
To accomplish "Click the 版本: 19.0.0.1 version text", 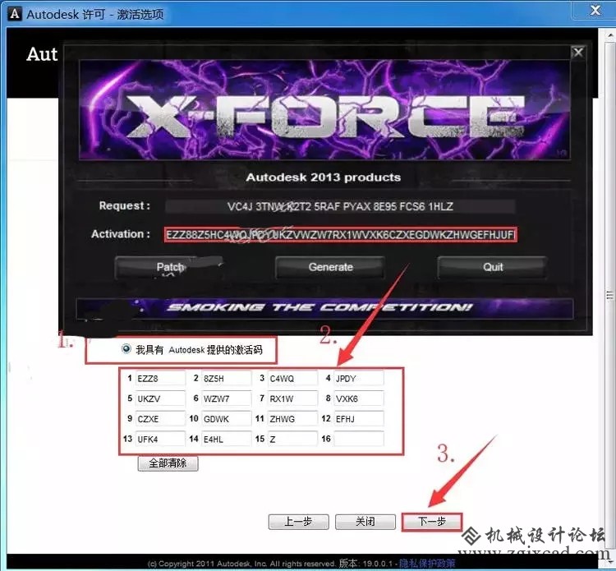I will 365,563.
